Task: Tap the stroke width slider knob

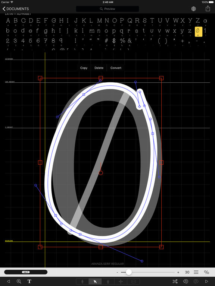Action: 129,272
